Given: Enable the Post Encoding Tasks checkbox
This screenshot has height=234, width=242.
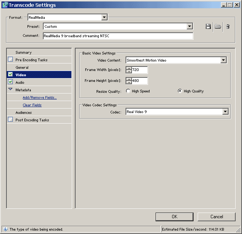Looking at the screenshot, I should [11, 119].
